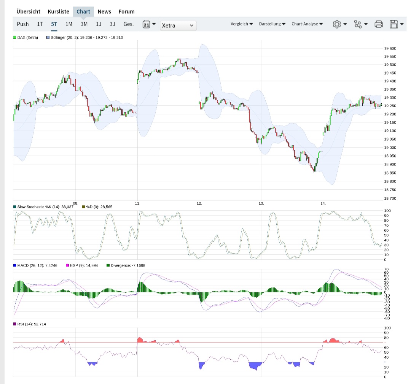The image size is (411, 384).
Task: Select the 1T time range
Action: coord(40,24)
